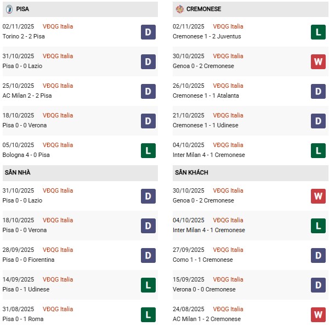
Task: Click the win badge for AC Milan 1-2 Cremonese
Action: coord(318,315)
